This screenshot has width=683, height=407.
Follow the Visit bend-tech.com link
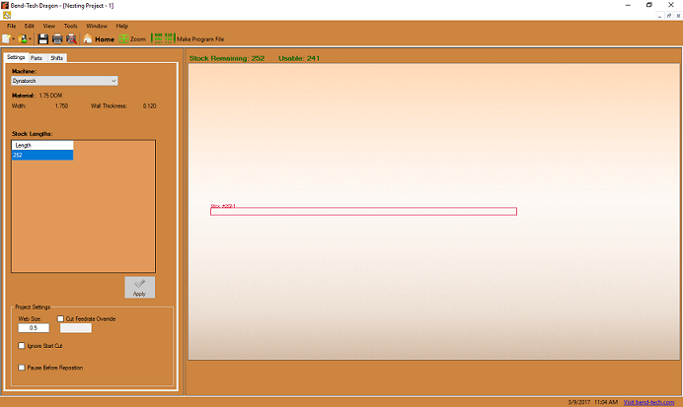650,402
